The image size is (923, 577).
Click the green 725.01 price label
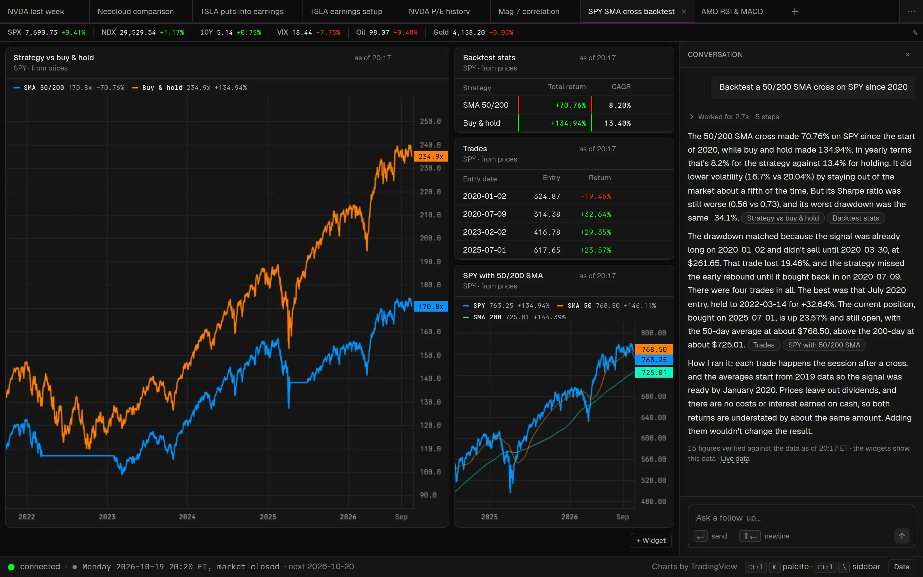click(654, 372)
